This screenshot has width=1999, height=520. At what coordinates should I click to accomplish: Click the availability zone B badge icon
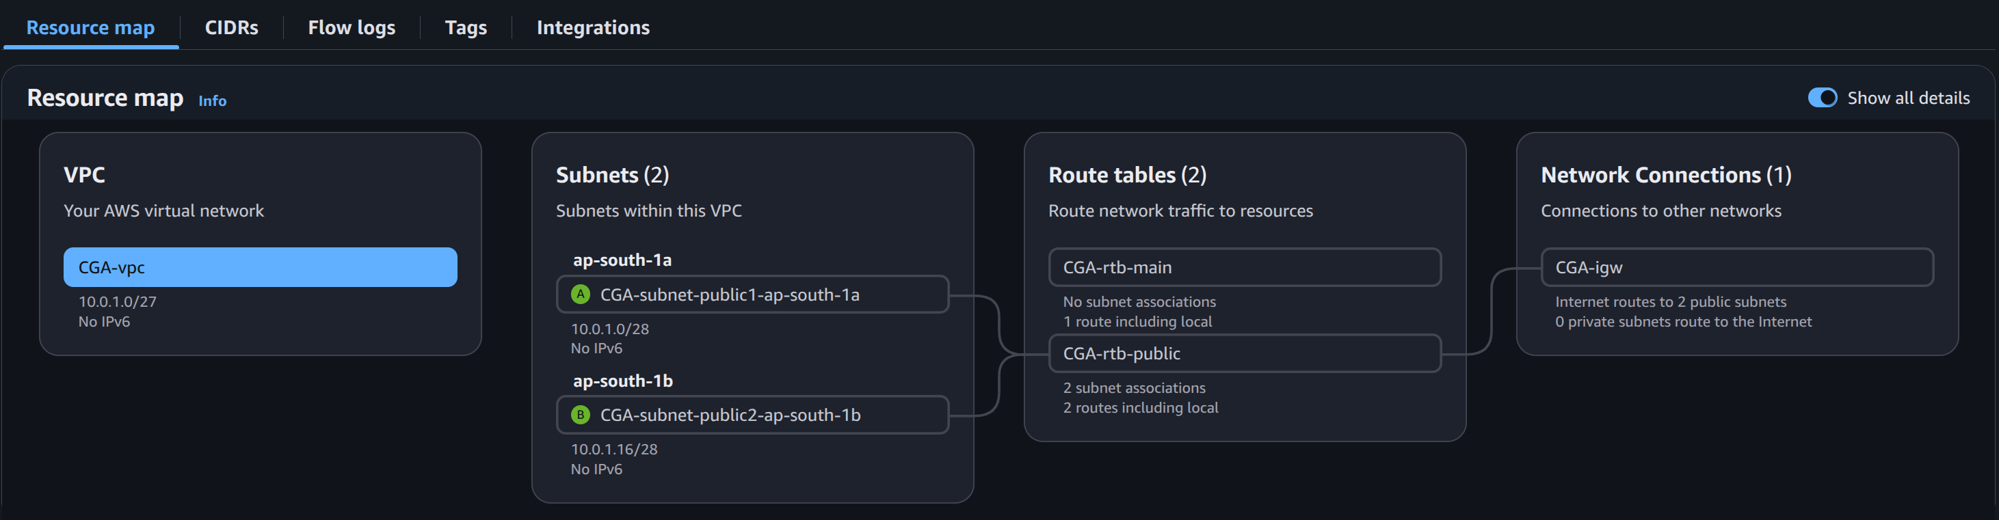click(x=579, y=415)
